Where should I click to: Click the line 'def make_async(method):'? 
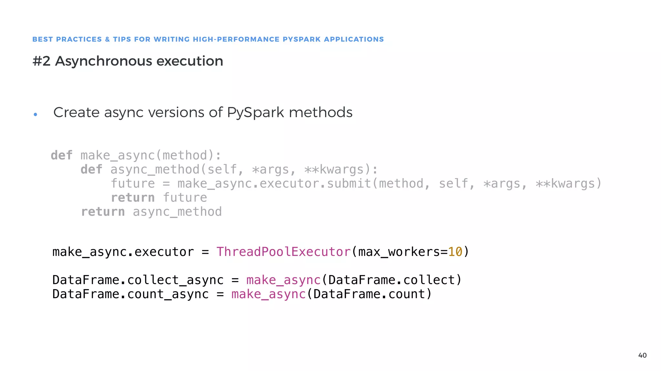click(x=136, y=155)
